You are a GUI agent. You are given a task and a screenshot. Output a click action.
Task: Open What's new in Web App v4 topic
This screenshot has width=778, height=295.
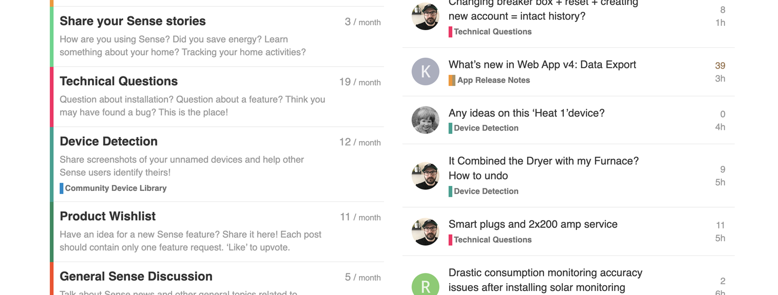pyautogui.click(x=542, y=65)
